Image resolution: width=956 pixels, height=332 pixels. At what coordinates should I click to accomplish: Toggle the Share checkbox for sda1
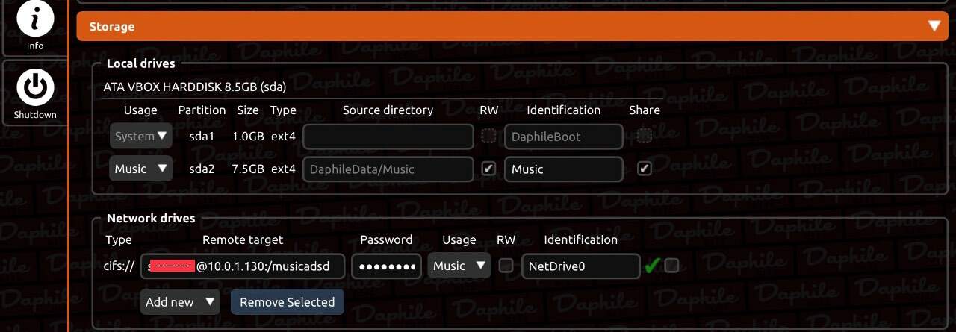(x=645, y=137)
